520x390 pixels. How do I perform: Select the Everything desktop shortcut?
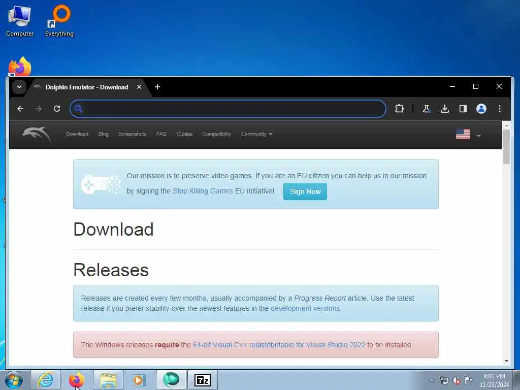[x=59, y=20]
